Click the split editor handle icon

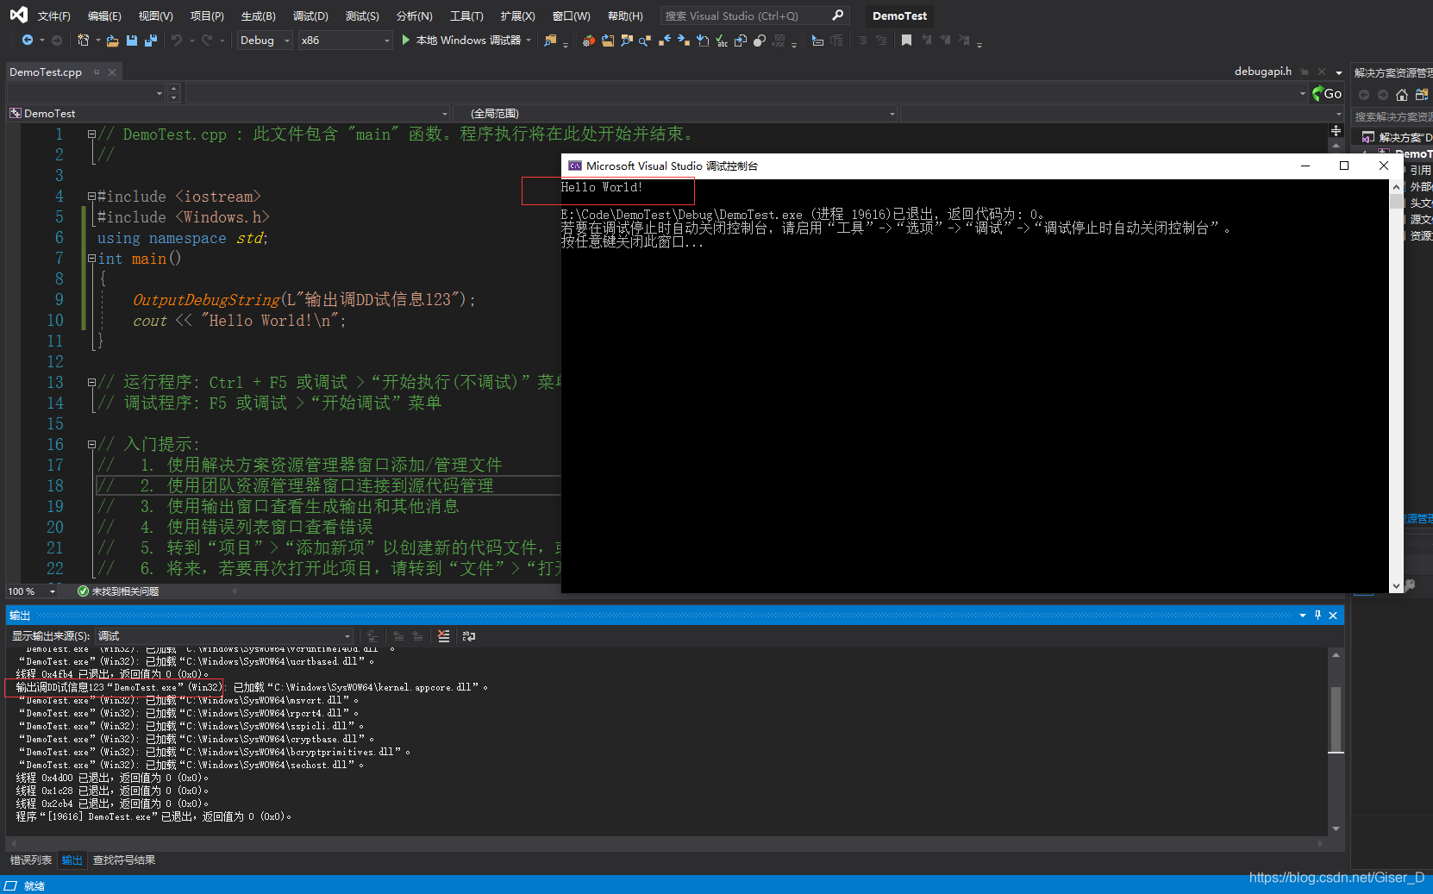(x=1336, y=131)
